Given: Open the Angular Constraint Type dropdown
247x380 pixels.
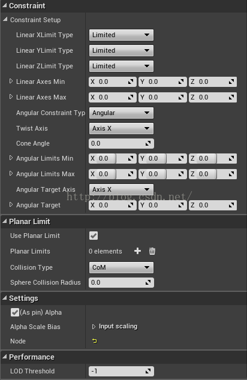Looking at the screenshot, I should 121,113.
